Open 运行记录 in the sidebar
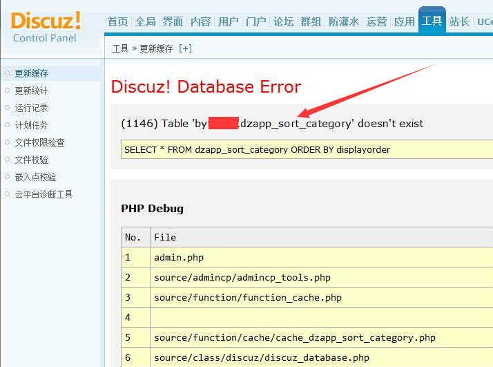493x367 pixels. click(32, 108)
